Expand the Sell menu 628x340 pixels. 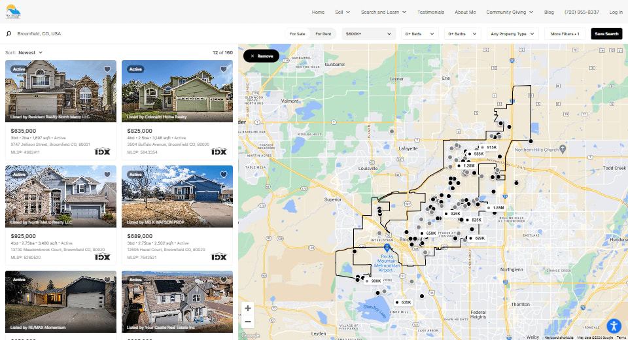coord(342,12)
